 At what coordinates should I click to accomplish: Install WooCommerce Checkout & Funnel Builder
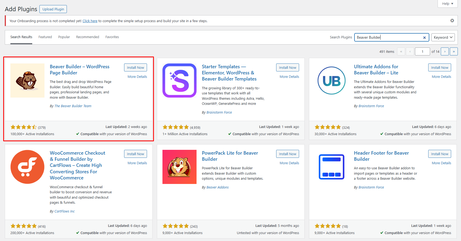click(x=136, y=154)
